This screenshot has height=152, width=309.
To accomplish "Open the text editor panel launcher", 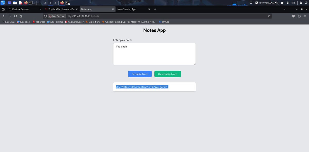I will [x=21, y=3].
